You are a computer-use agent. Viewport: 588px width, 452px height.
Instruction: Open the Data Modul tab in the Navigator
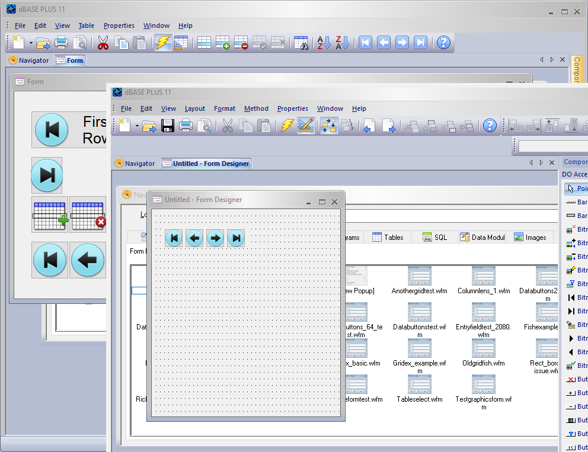[482, 237]
